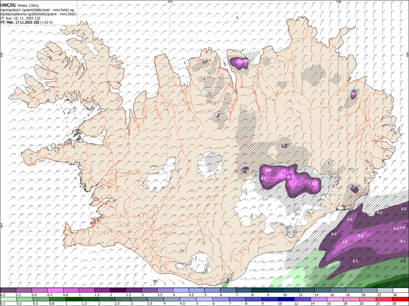Select the light pink swatch starting at 16 in the lower scale
The height and width of the screenshot is (306, 409).
pyautogui.click(x=335, y=299)
